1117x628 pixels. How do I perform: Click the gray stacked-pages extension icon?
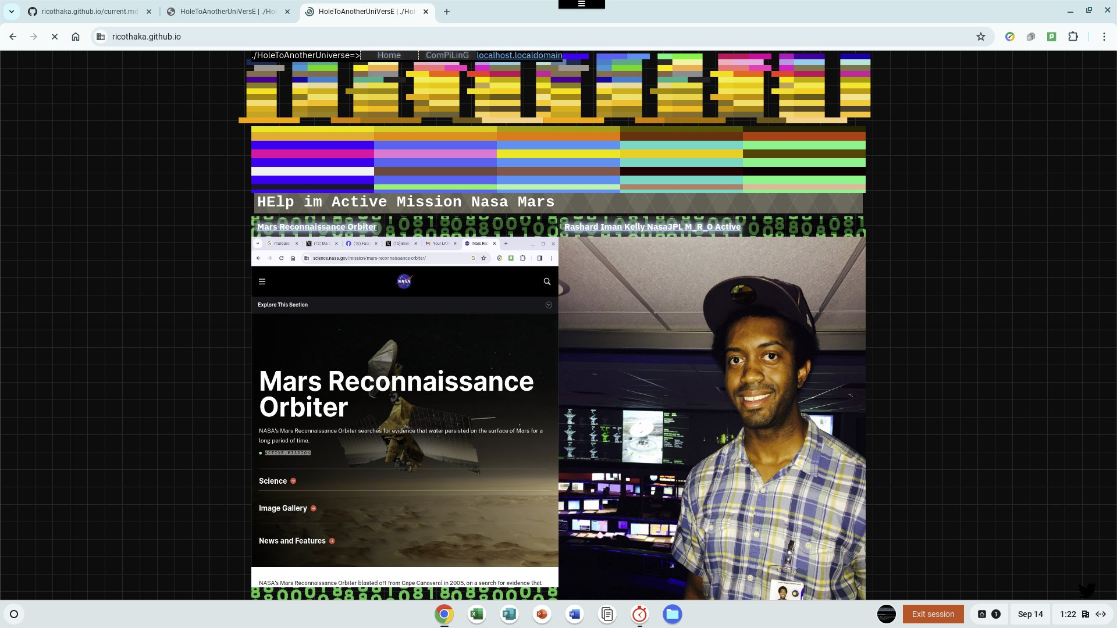click(1031, 37)
